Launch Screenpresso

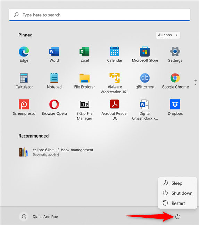(x=24, y=107)
